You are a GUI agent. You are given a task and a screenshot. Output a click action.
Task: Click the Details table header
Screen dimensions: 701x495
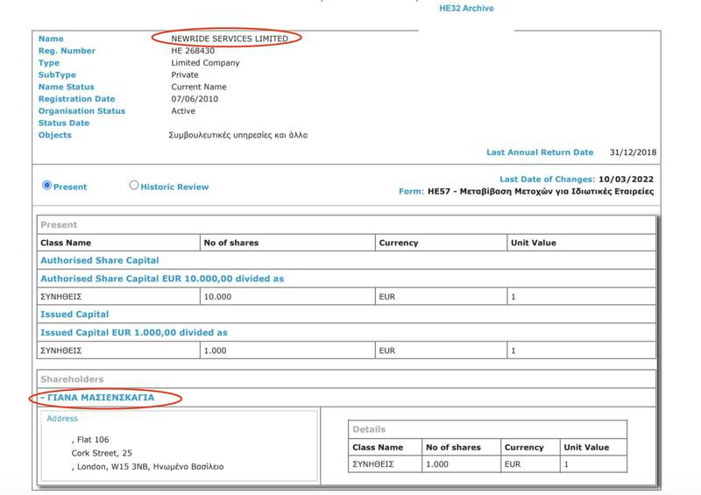tap(487, 429)
